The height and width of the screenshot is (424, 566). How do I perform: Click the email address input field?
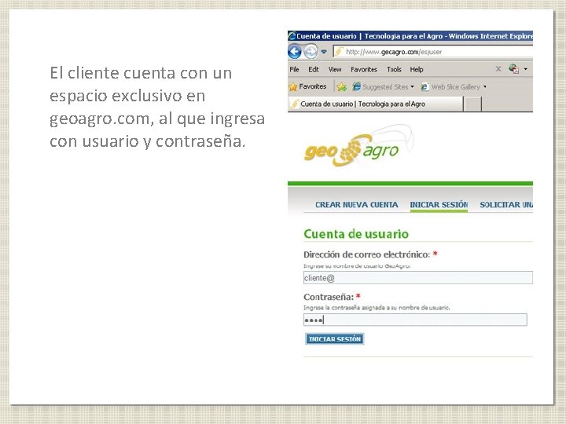point(418,278)
